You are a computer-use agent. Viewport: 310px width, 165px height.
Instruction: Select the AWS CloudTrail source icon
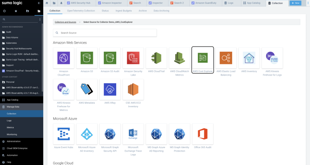coord(156,58)
